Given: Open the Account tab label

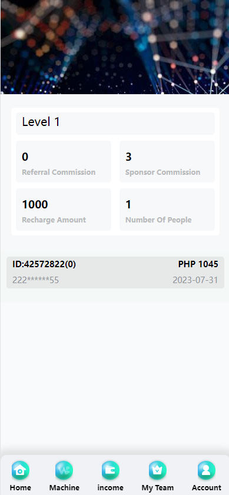Looking at the screenshot, I should (x=207, y=488).
